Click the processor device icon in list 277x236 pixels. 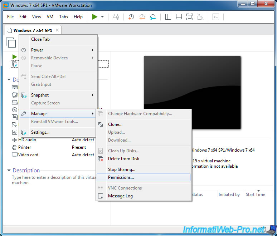click(x=14, y=95)
